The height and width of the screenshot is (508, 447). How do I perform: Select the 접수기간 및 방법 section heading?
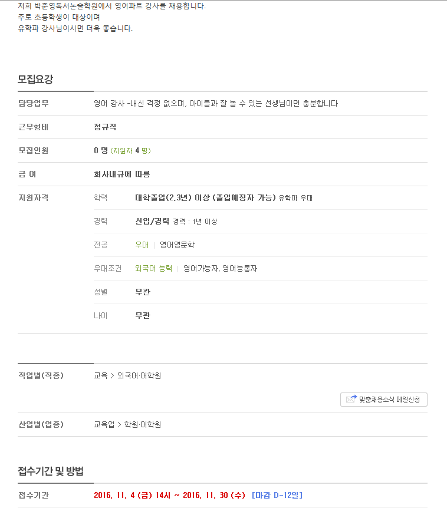click(51, 471)
